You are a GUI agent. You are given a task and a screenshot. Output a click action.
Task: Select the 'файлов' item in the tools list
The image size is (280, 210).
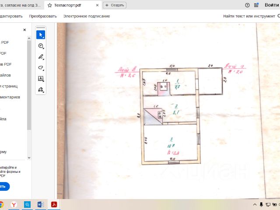pyautogui.click(x=5, y=75)
